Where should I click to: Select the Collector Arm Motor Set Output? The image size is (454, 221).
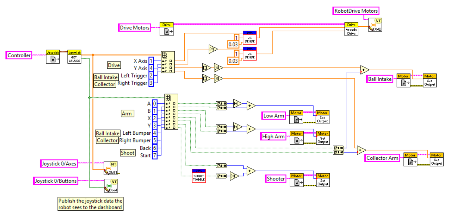tap(436, 159)
